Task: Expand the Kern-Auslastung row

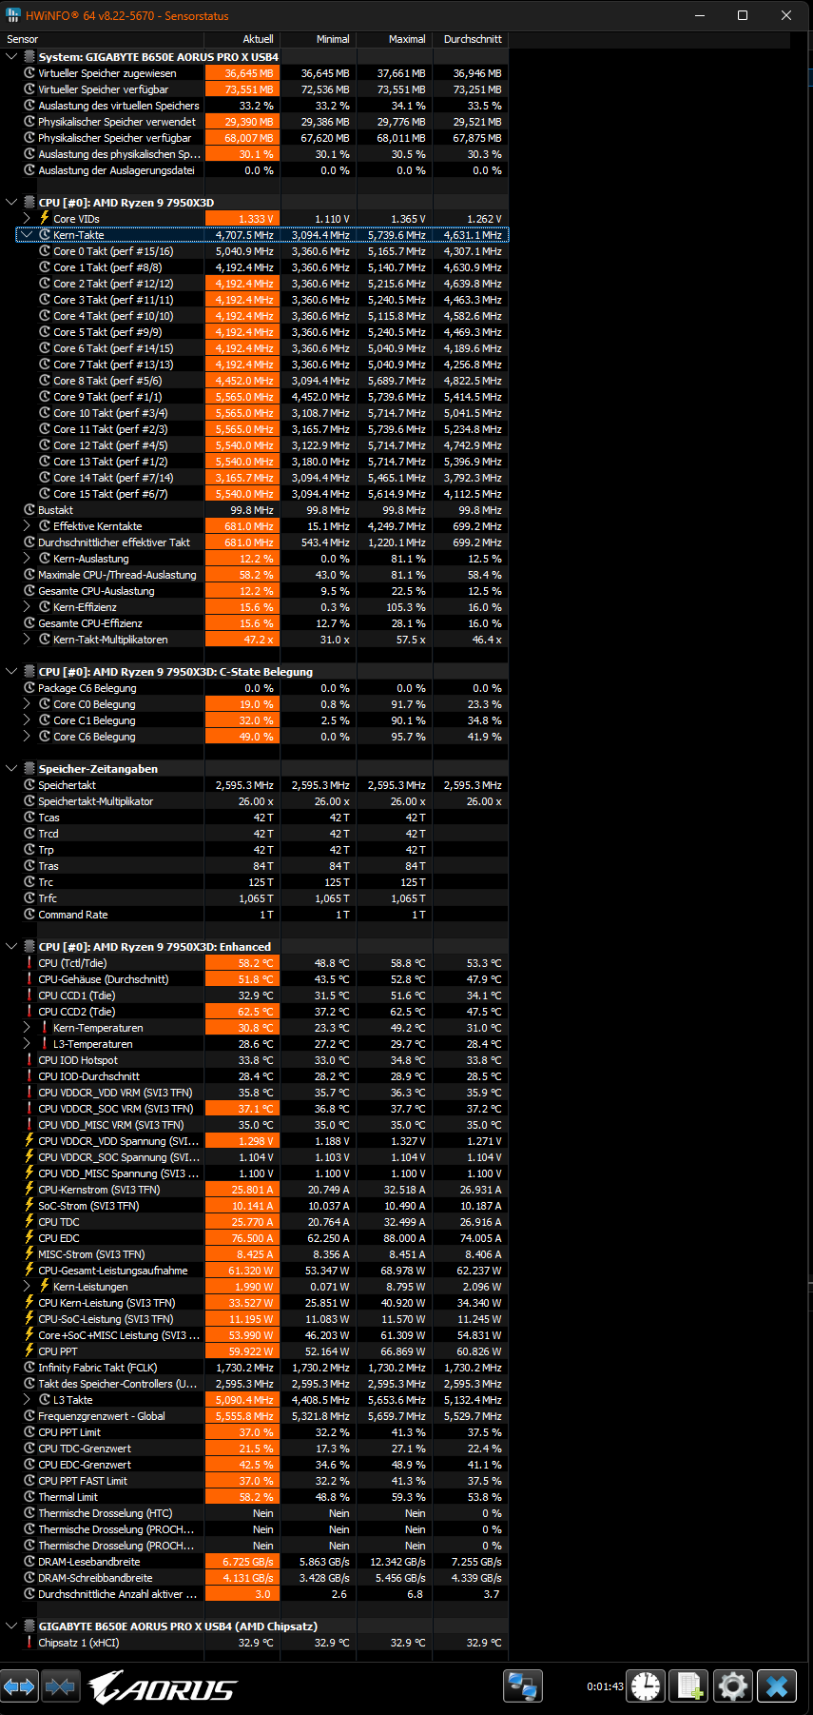Action: coord(27,558)
